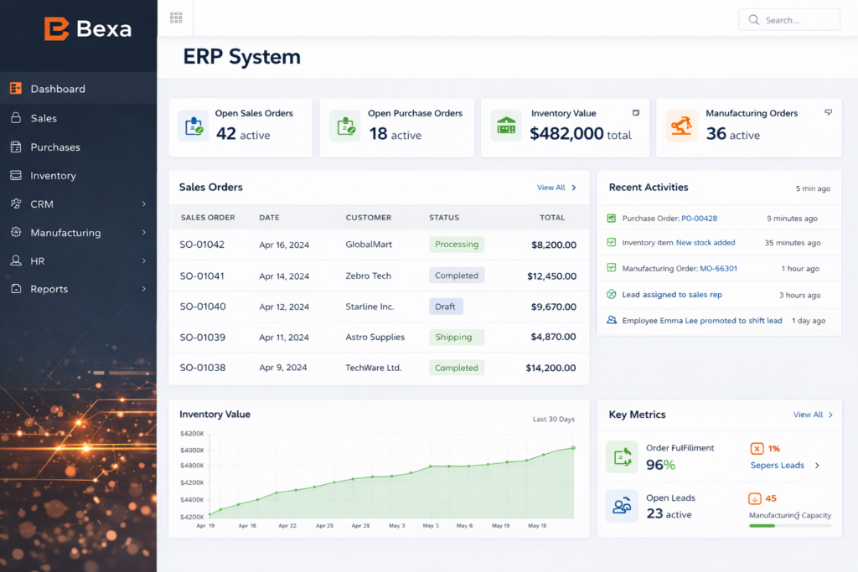Go to Inventory in the sidebar
The height and width of the screenshot is (572, 858).
click(53, 176)
